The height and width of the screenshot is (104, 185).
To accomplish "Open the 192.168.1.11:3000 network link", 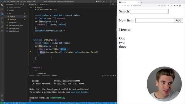I will [x=69, y=83].
